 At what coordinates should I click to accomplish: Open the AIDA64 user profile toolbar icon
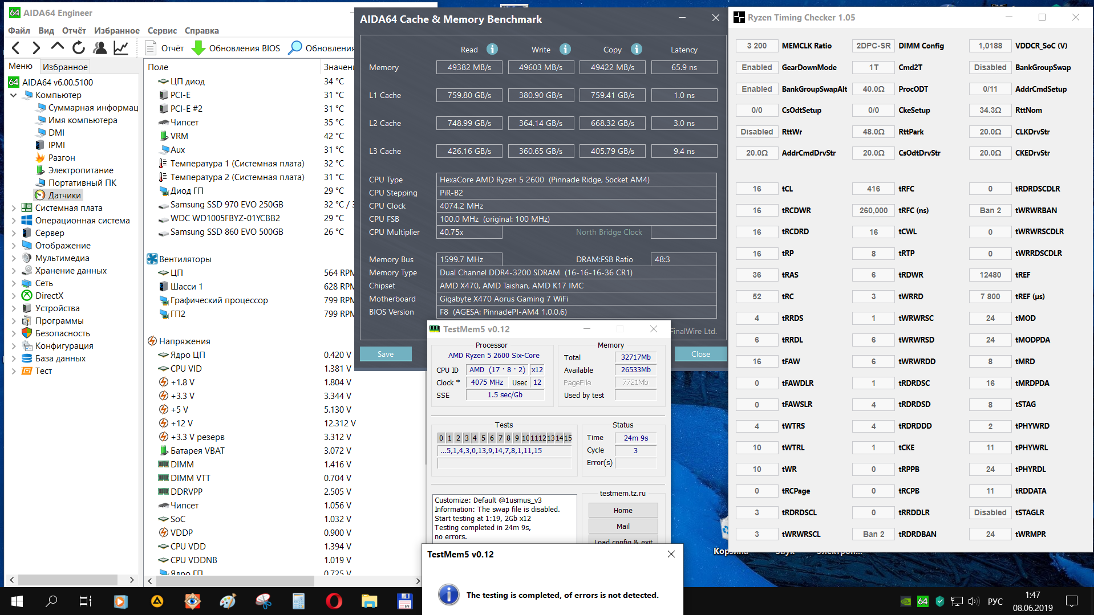pos(100,48)
